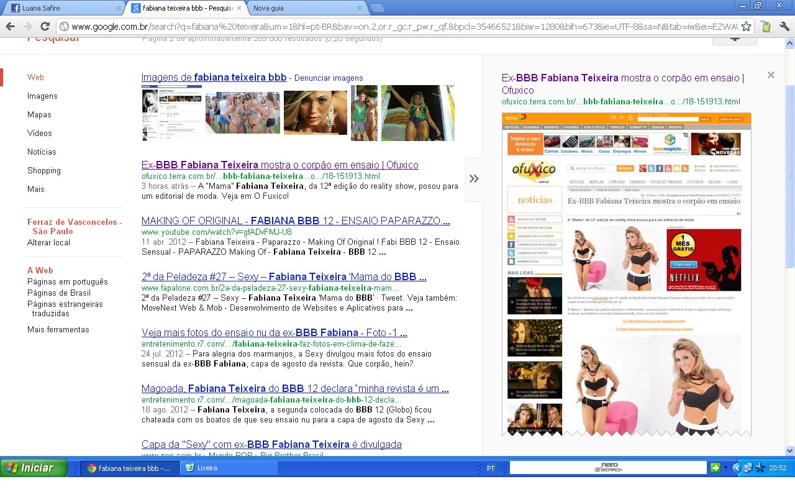
Task: Open Magoada, Fabiana Teixeira result
Action: point(295,389)
